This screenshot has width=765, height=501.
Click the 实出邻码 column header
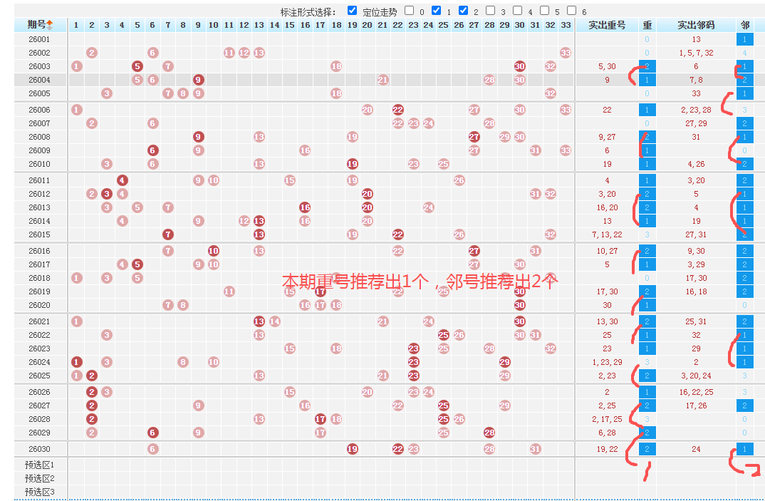696,25
